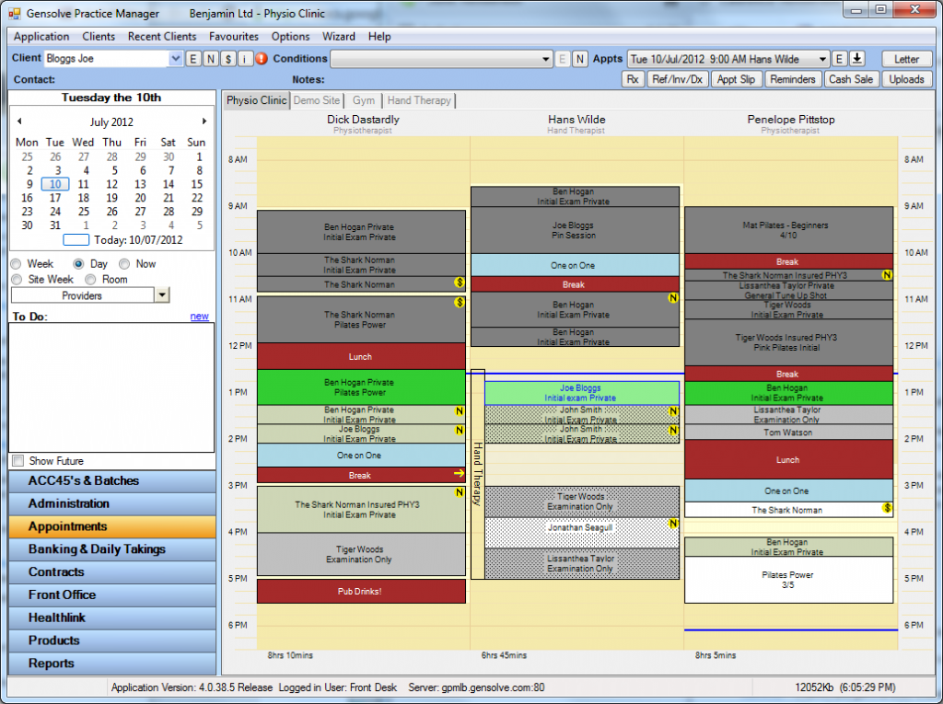
Task: Select the Week view radio button
Action: [16, 263]
